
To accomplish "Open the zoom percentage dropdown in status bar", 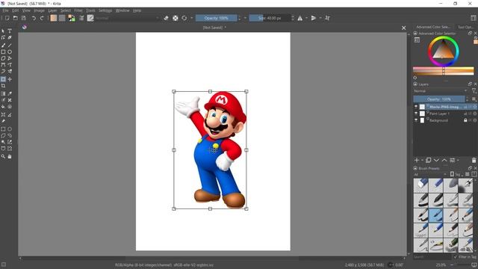I will [442, 265].
